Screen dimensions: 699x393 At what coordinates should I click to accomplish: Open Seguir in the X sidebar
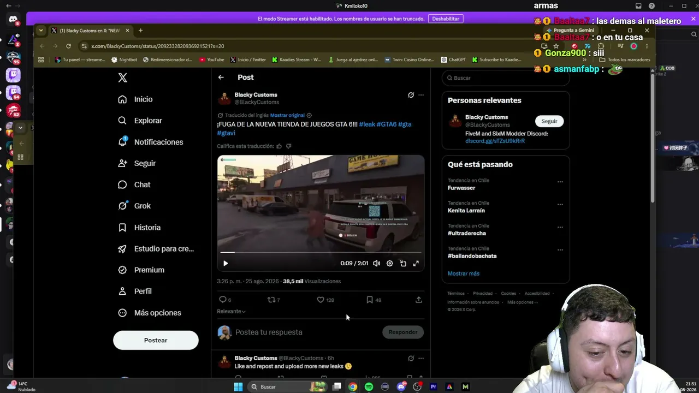(x=137, y=163)
